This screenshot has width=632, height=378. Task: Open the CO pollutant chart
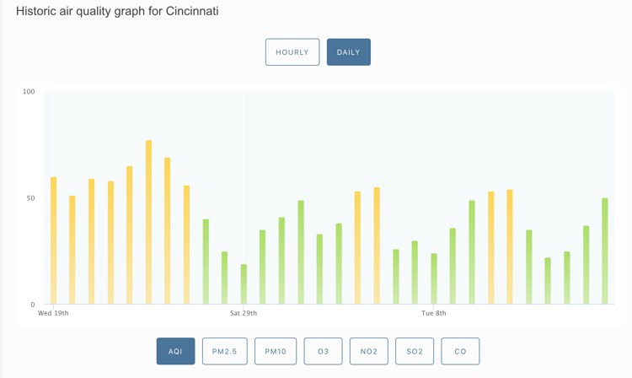(x=460, y=351)
